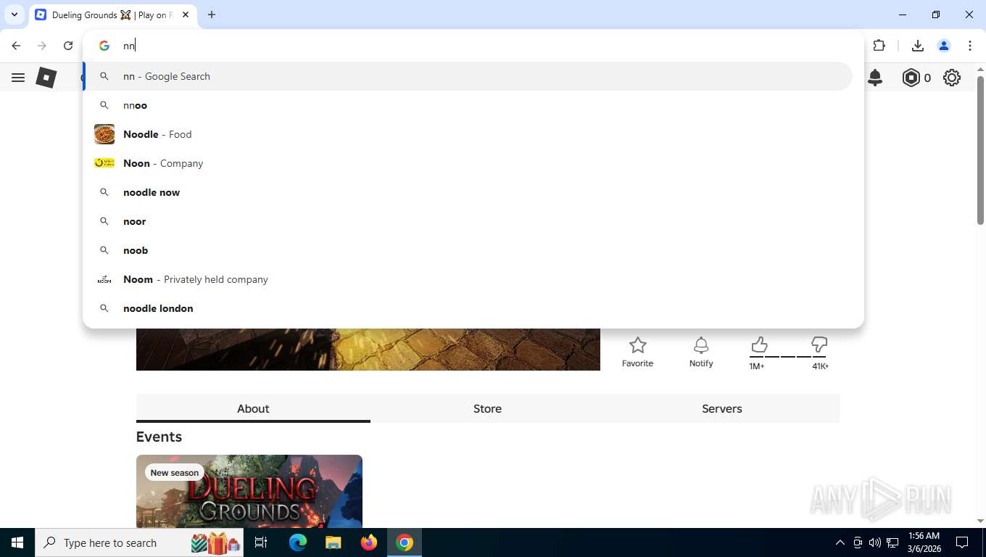Screen dimensions: 986x557
Task: Choose the 'noodle now' suggestion
Action: pos(468,192)
